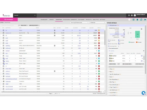Click the serial icon in the Eye Armor Kit row
This screenshot has width=147, height=110.
click(55, 33)
